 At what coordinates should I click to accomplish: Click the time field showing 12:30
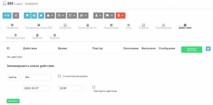[70, 89]
